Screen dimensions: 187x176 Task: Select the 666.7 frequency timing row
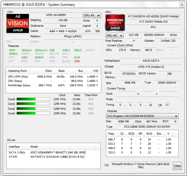click(142, 139)
